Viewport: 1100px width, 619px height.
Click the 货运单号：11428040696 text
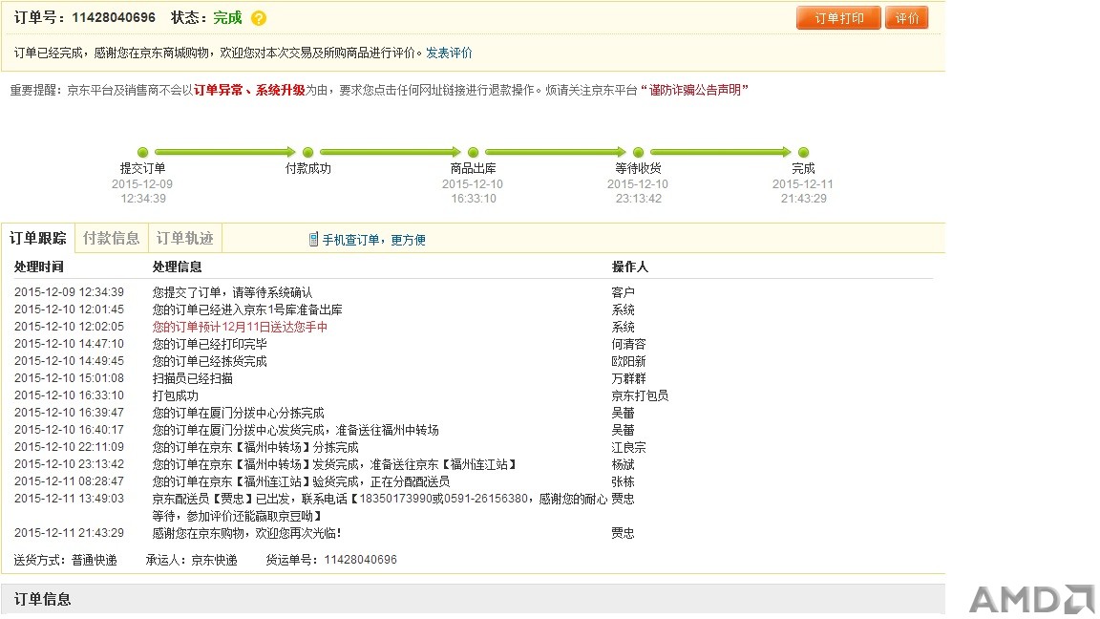[331, 560]
